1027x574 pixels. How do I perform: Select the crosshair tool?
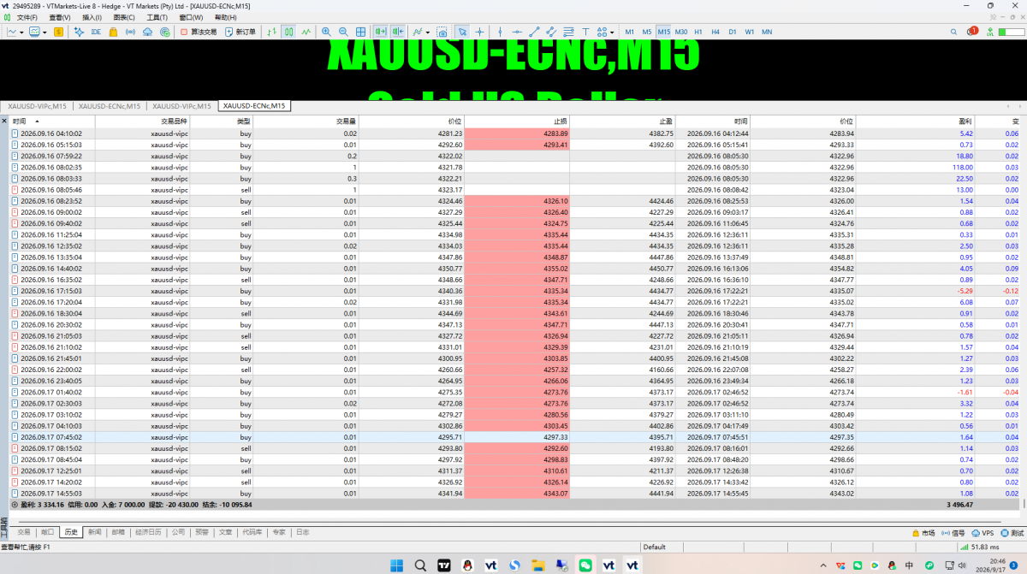tap(480, 32)
